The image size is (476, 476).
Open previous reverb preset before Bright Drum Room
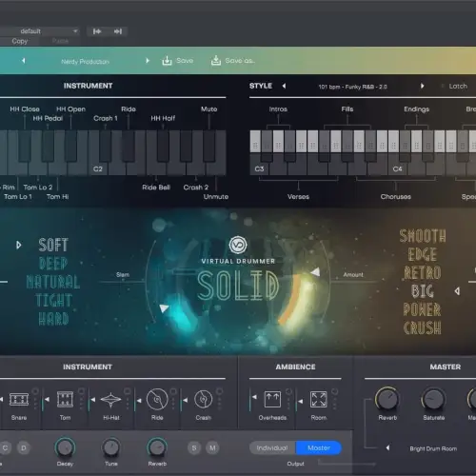pyautogui.click(x=387, y=447)
